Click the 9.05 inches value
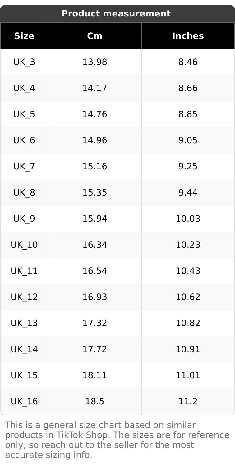Screen dimensions: 235x465 click(188, 140)
